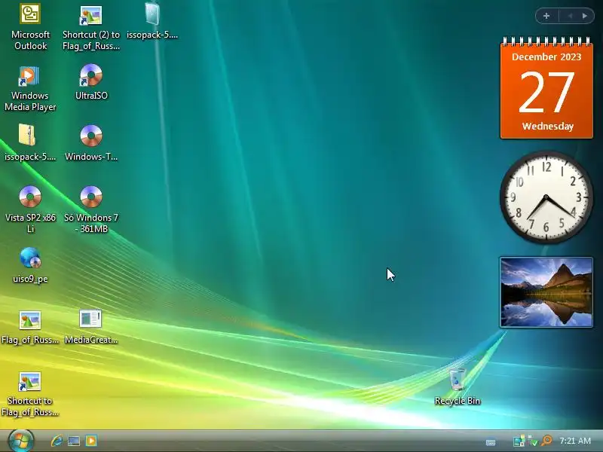This screenshot has width=603, height=452.
Task: Click the Show Desktop Quick Launch icon
Action: (74, 441)
